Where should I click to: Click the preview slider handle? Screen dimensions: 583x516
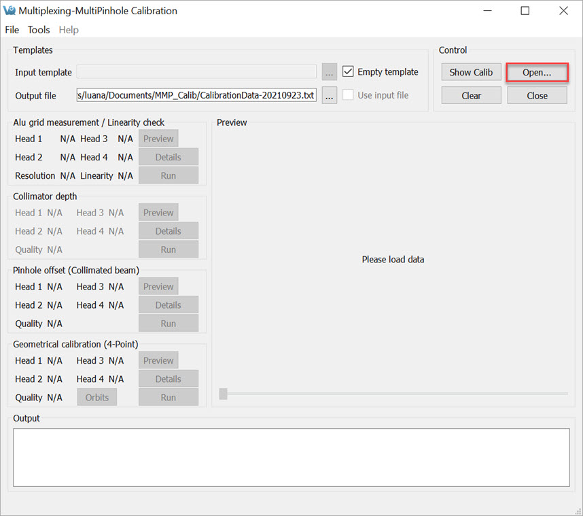(x=223, y=394)
